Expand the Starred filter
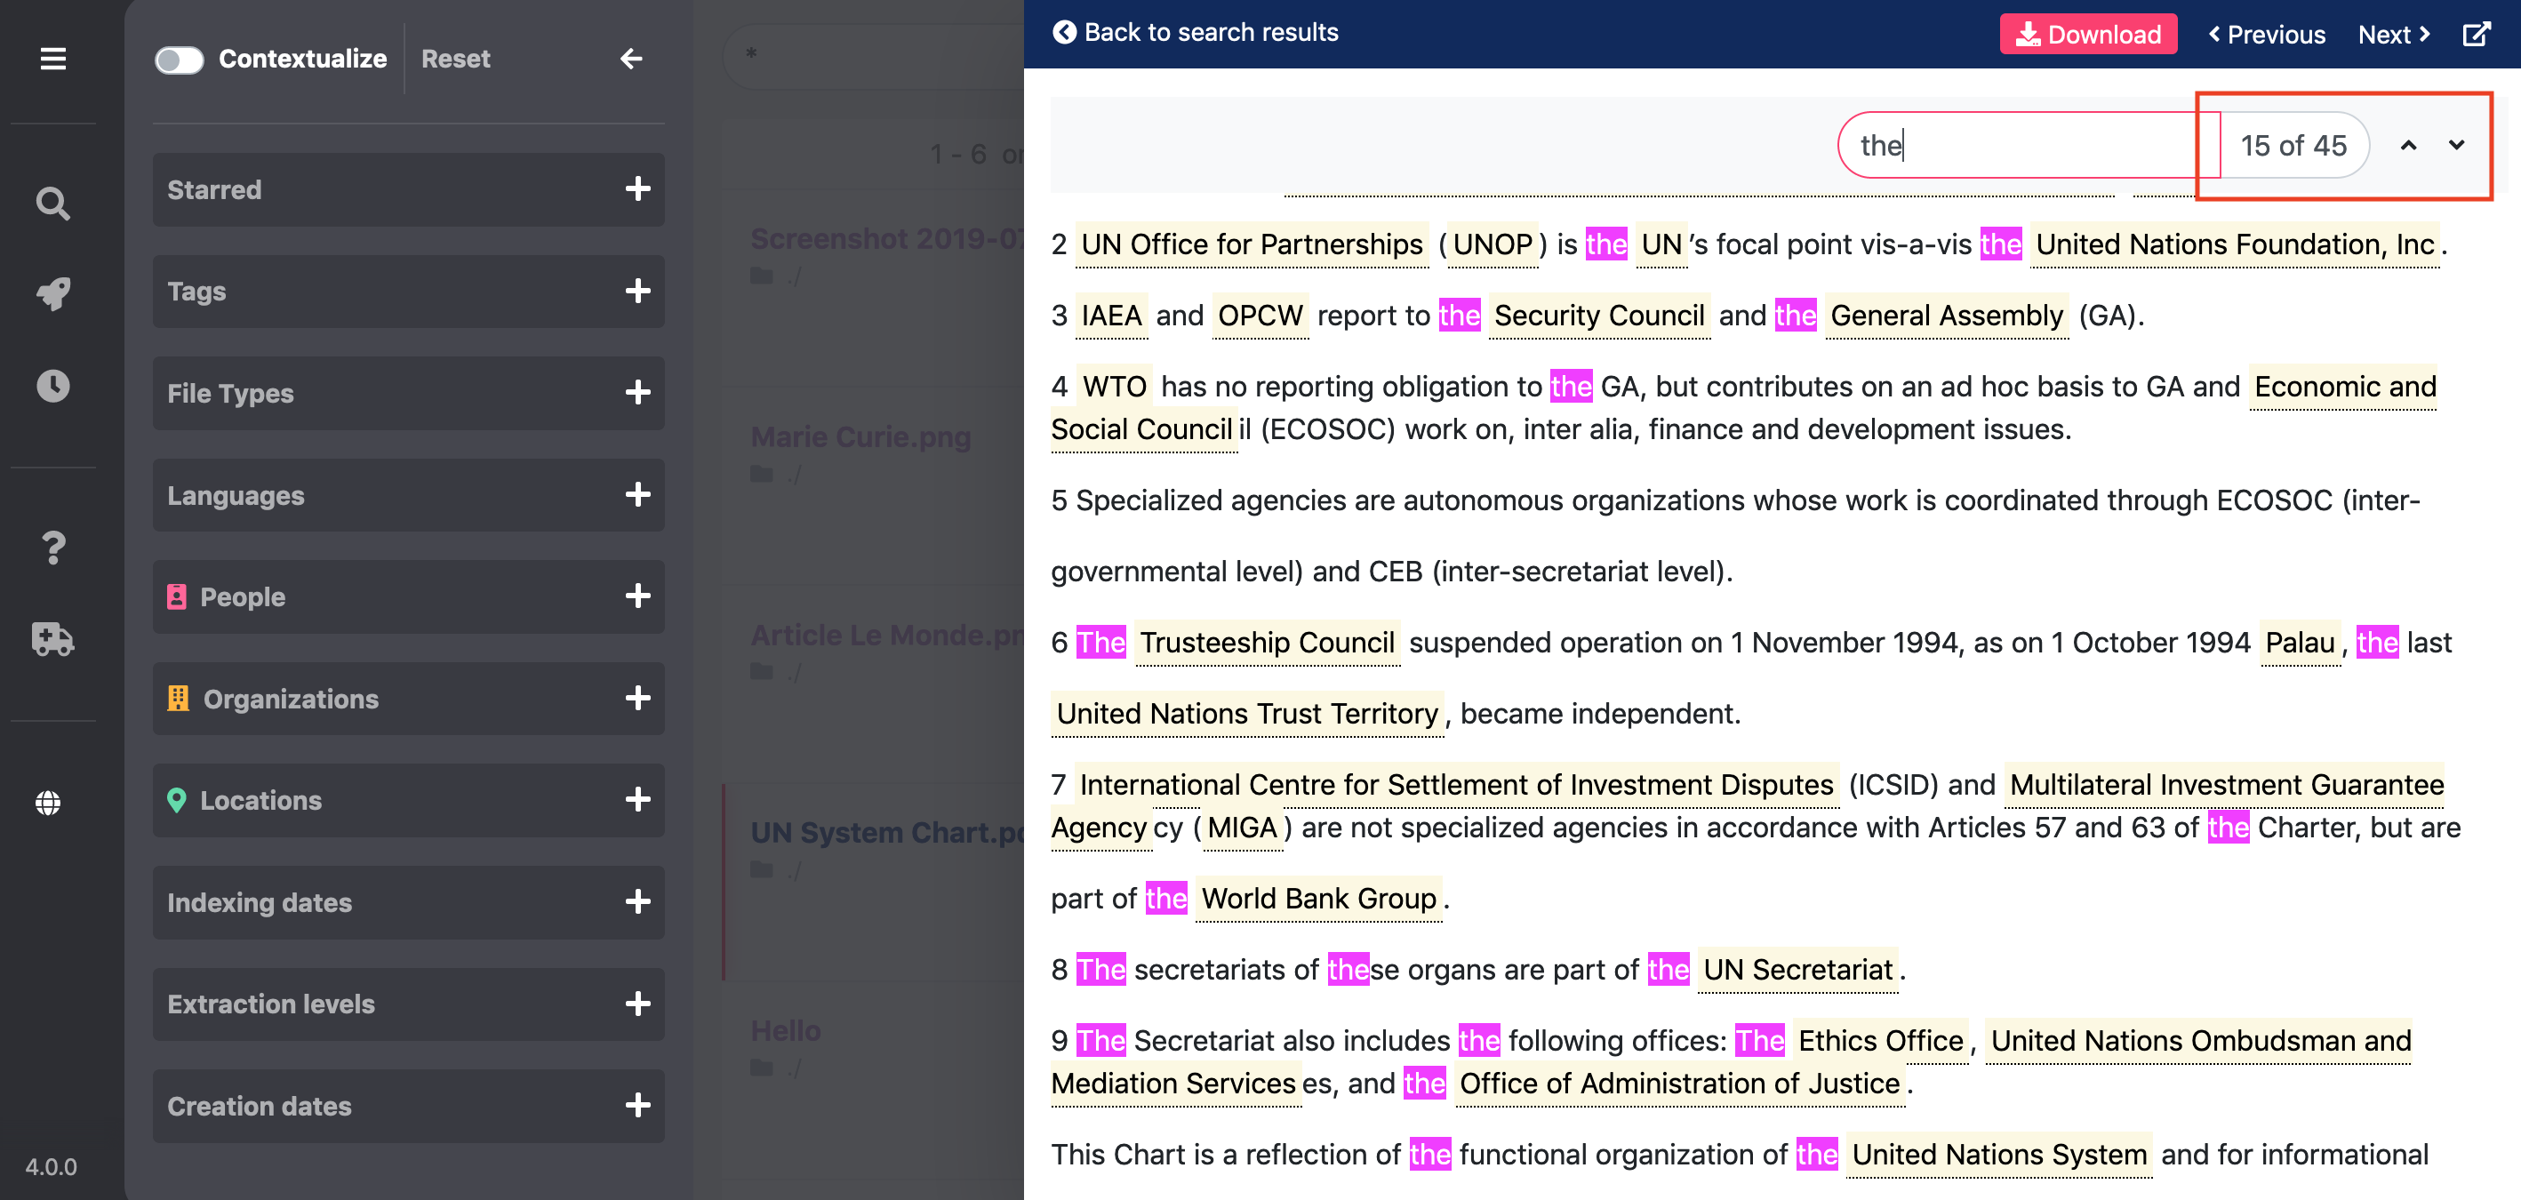Image resolution: width=2521 pixels, height=1200 pixels. point(408,190)
